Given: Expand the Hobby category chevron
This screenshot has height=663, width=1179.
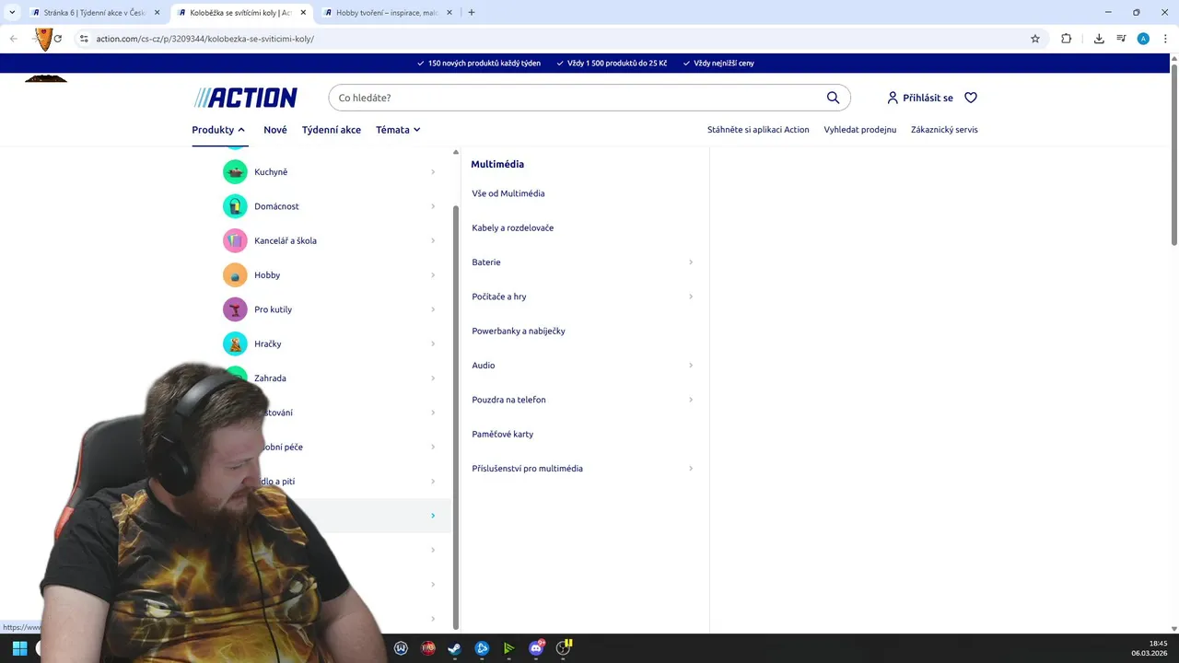Looking at the screenshot, I should pyautogui.click(x=433, y=275).
